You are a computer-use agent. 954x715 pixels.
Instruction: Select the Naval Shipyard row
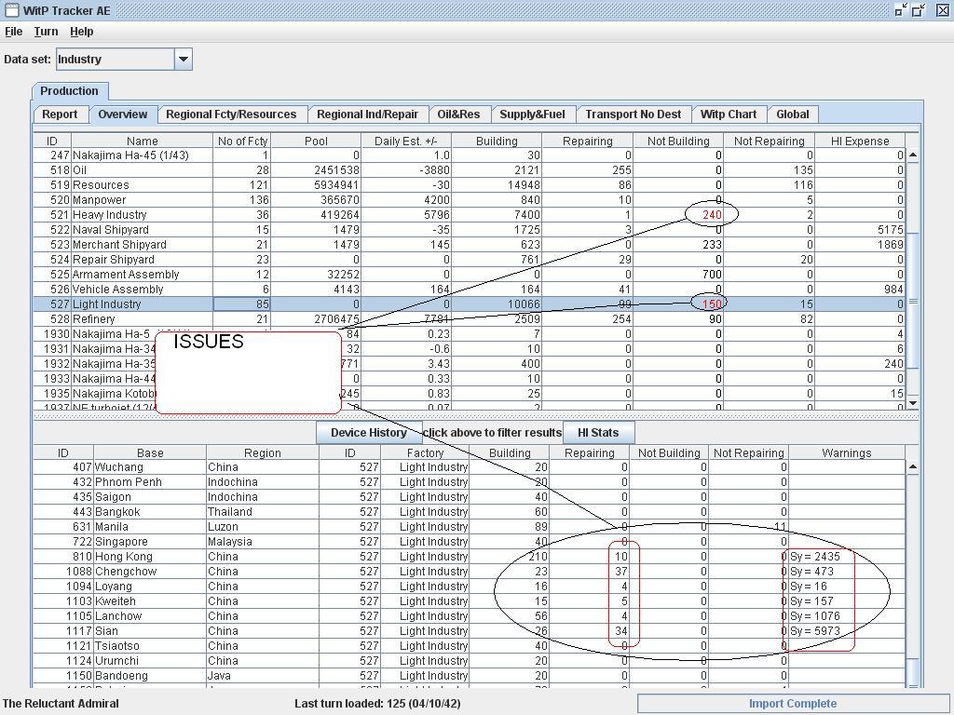coord(469,230)
